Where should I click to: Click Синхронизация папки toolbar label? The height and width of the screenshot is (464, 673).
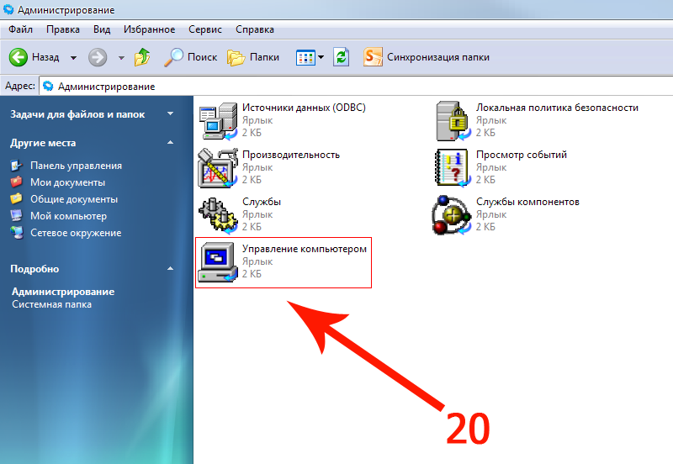(x=438, y=57)
